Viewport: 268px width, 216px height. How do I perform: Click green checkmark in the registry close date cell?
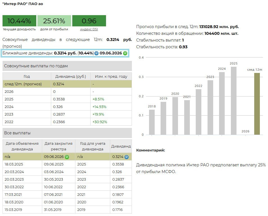coord(67,157)
